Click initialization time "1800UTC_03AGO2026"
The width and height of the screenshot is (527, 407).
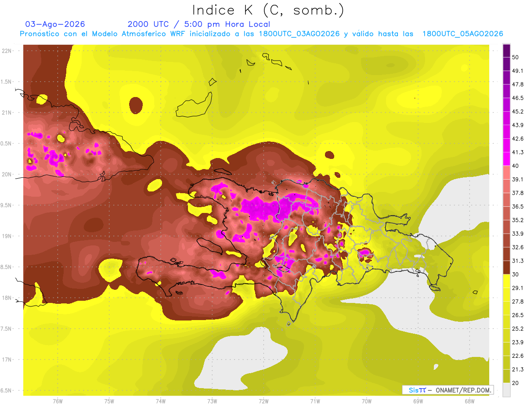[x=299, y=34]
